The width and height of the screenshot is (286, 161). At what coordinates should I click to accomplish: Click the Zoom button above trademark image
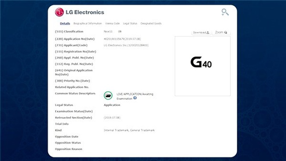(x=221, y=33)
